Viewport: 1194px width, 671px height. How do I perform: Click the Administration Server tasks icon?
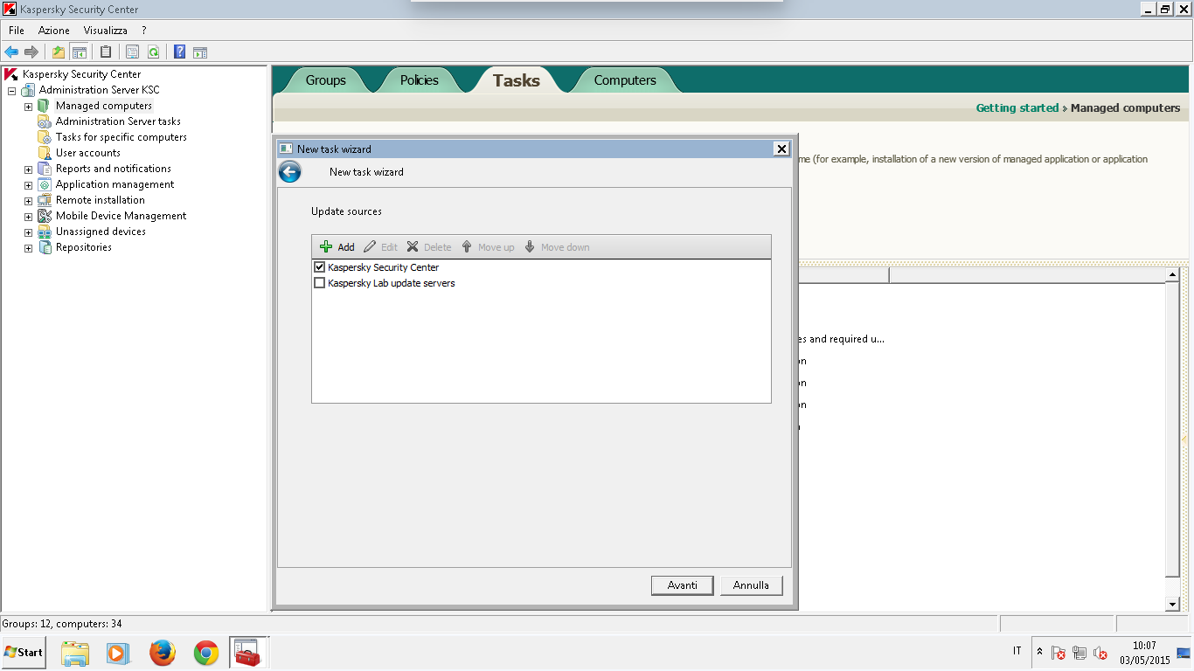(45, 121)
